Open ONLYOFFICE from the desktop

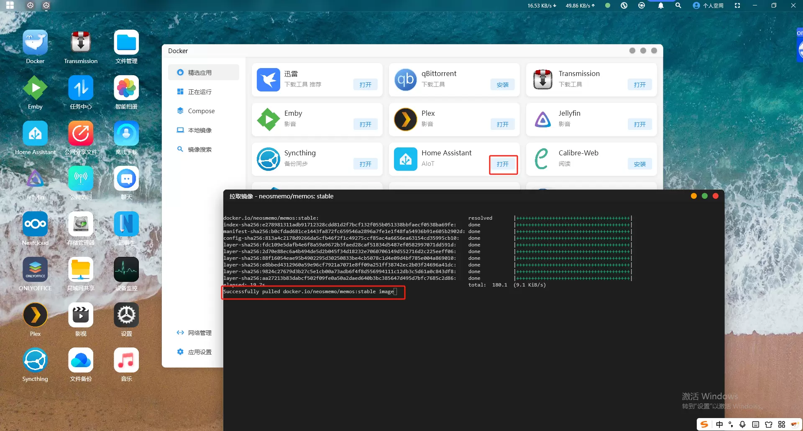tap(35, 270)
